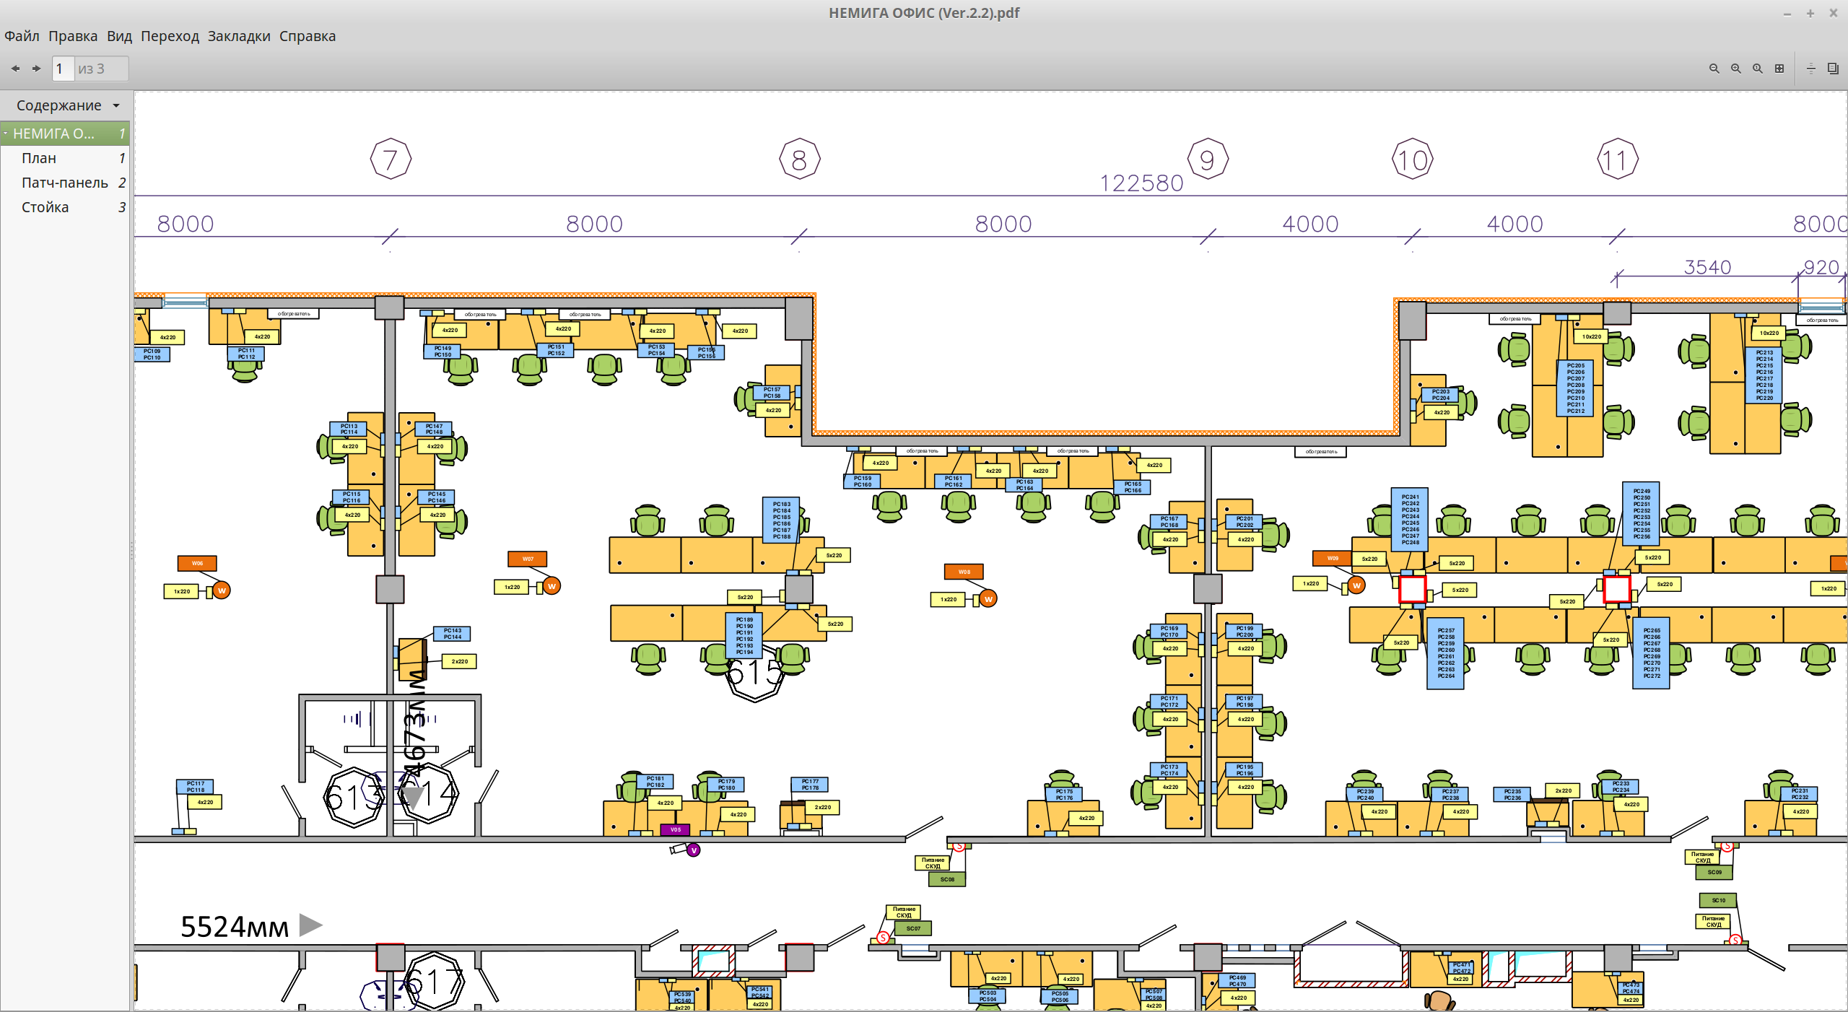Viewport: 1848px width, 1012px height.
Task: Click the green SC07 label
Action: click(913, 928)
